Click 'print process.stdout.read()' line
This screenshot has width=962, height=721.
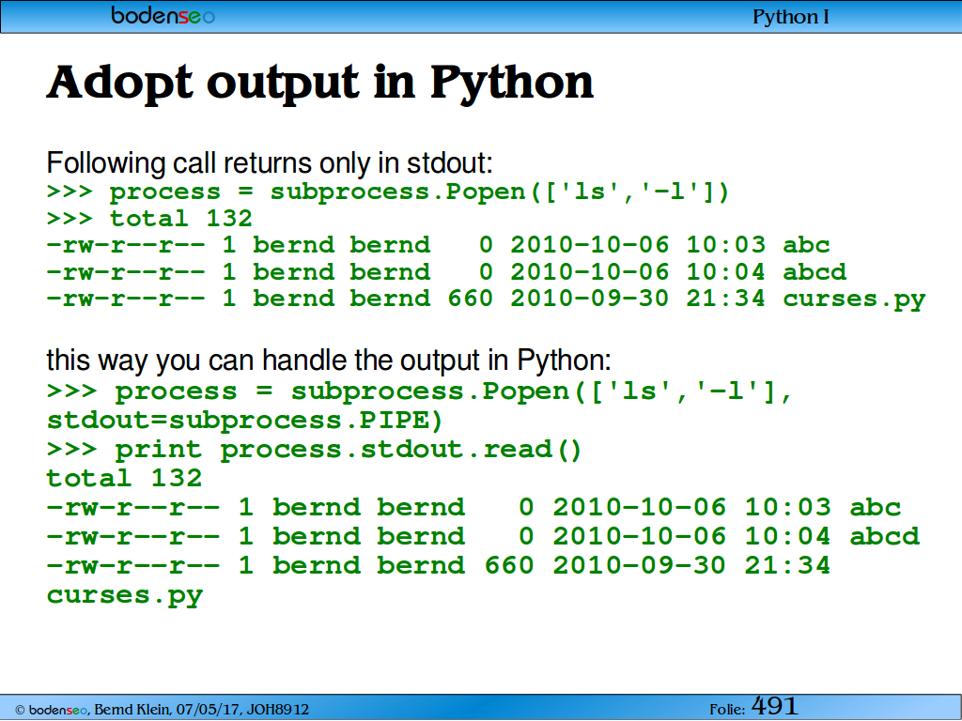click(314, 450)
